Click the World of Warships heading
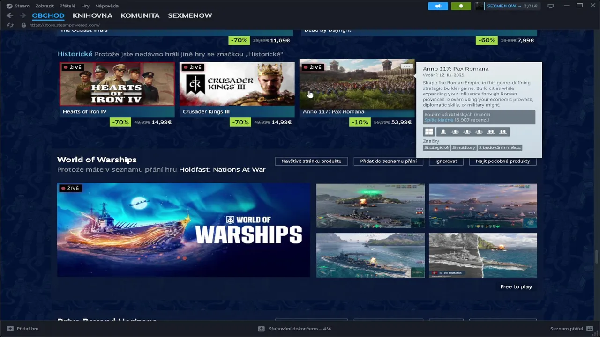 (97, 160)
